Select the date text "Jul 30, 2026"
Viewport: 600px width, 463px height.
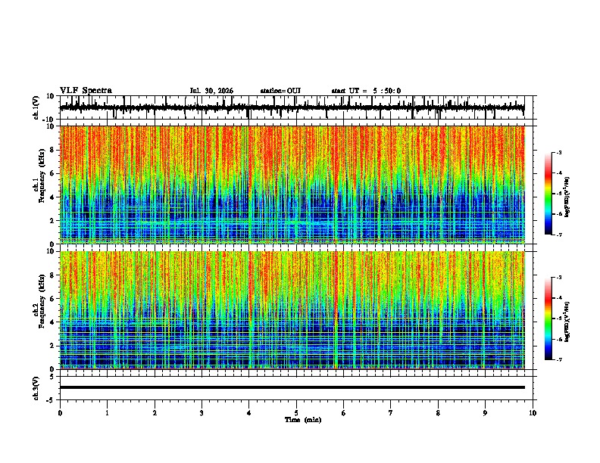pos(211,91)
